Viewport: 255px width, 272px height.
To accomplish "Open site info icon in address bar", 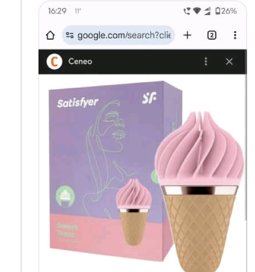I will (70, 35).
